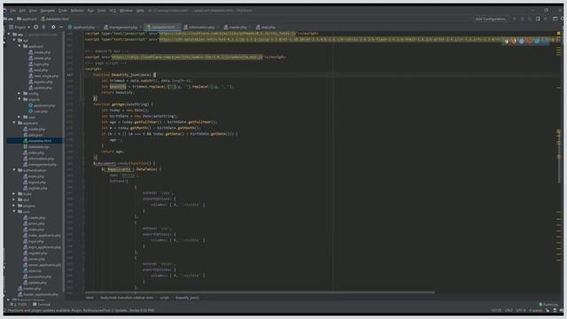Open the Project panel gear settings
The height and width of the screenshot is (319, 567).
point(53,27)
